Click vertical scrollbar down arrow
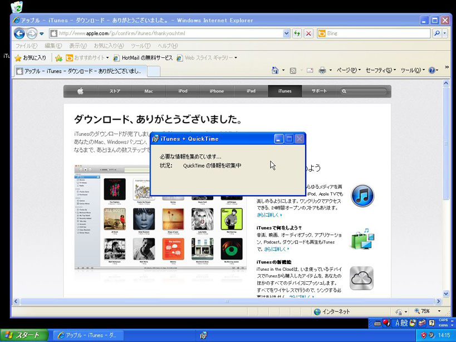Image resolution: width=456 pixels, height=342 pixels. click(x=446, y=294)
